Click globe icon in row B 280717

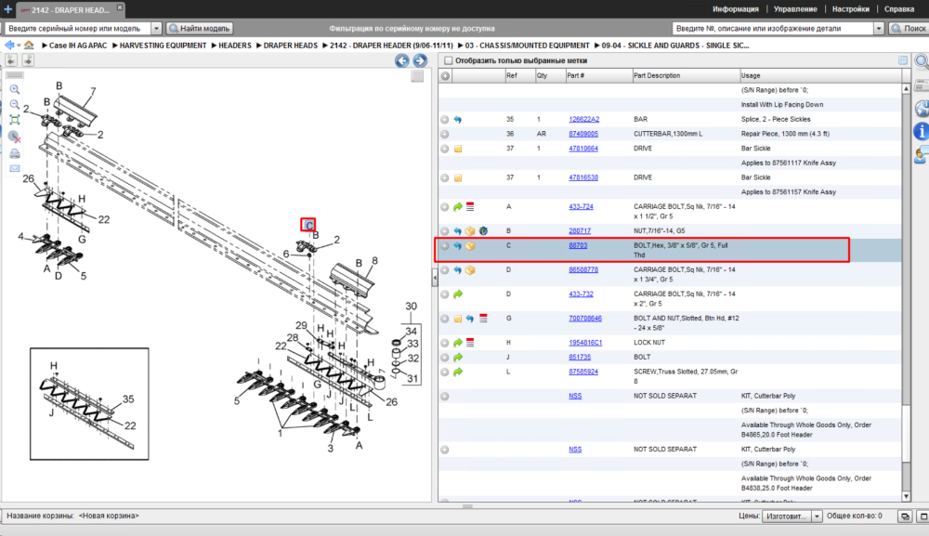[483, 231]
